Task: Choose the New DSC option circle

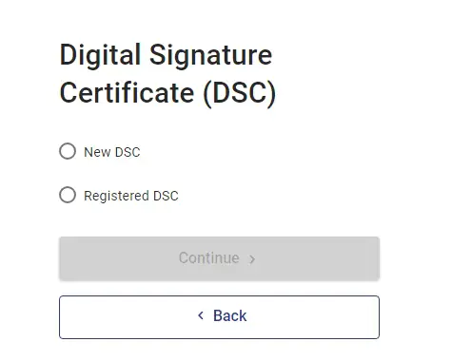Action: (x=68, y=151)
